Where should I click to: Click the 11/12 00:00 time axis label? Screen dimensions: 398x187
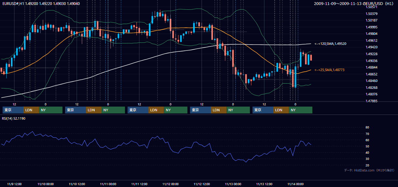(x=171, y=184)
